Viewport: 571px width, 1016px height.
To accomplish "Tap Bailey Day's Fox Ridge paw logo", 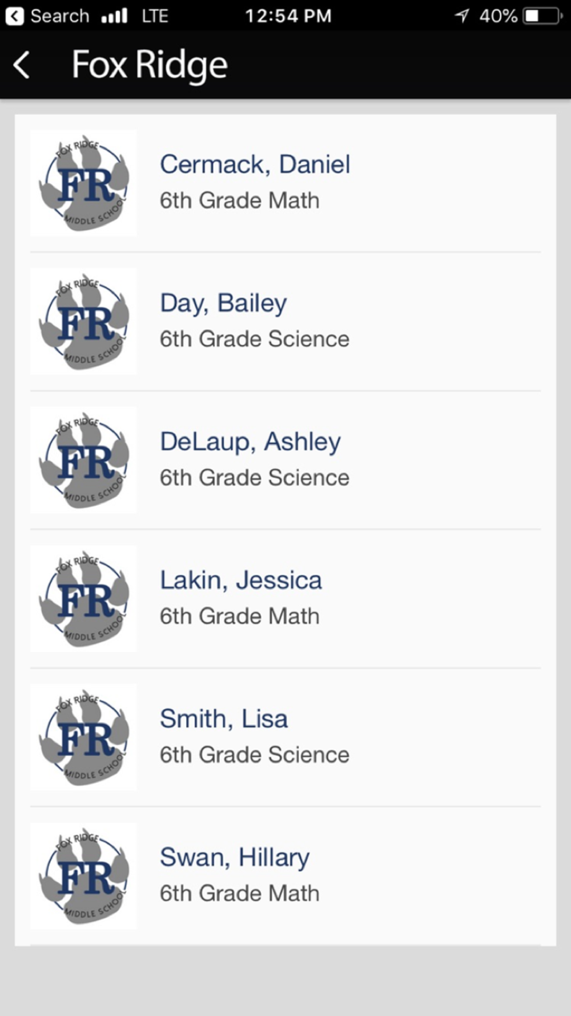I will pos(83,321).
